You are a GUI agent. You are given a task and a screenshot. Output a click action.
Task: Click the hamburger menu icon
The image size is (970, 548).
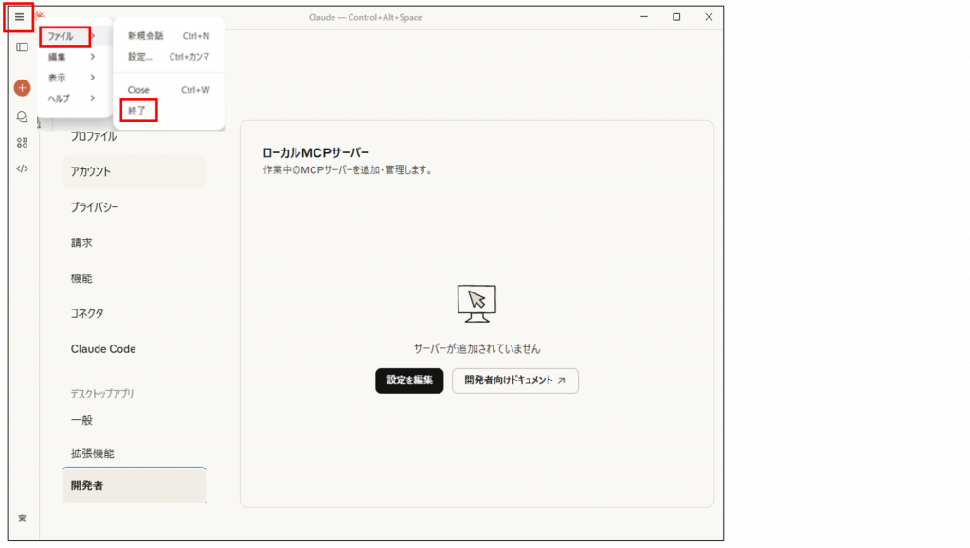coord(19,17)
